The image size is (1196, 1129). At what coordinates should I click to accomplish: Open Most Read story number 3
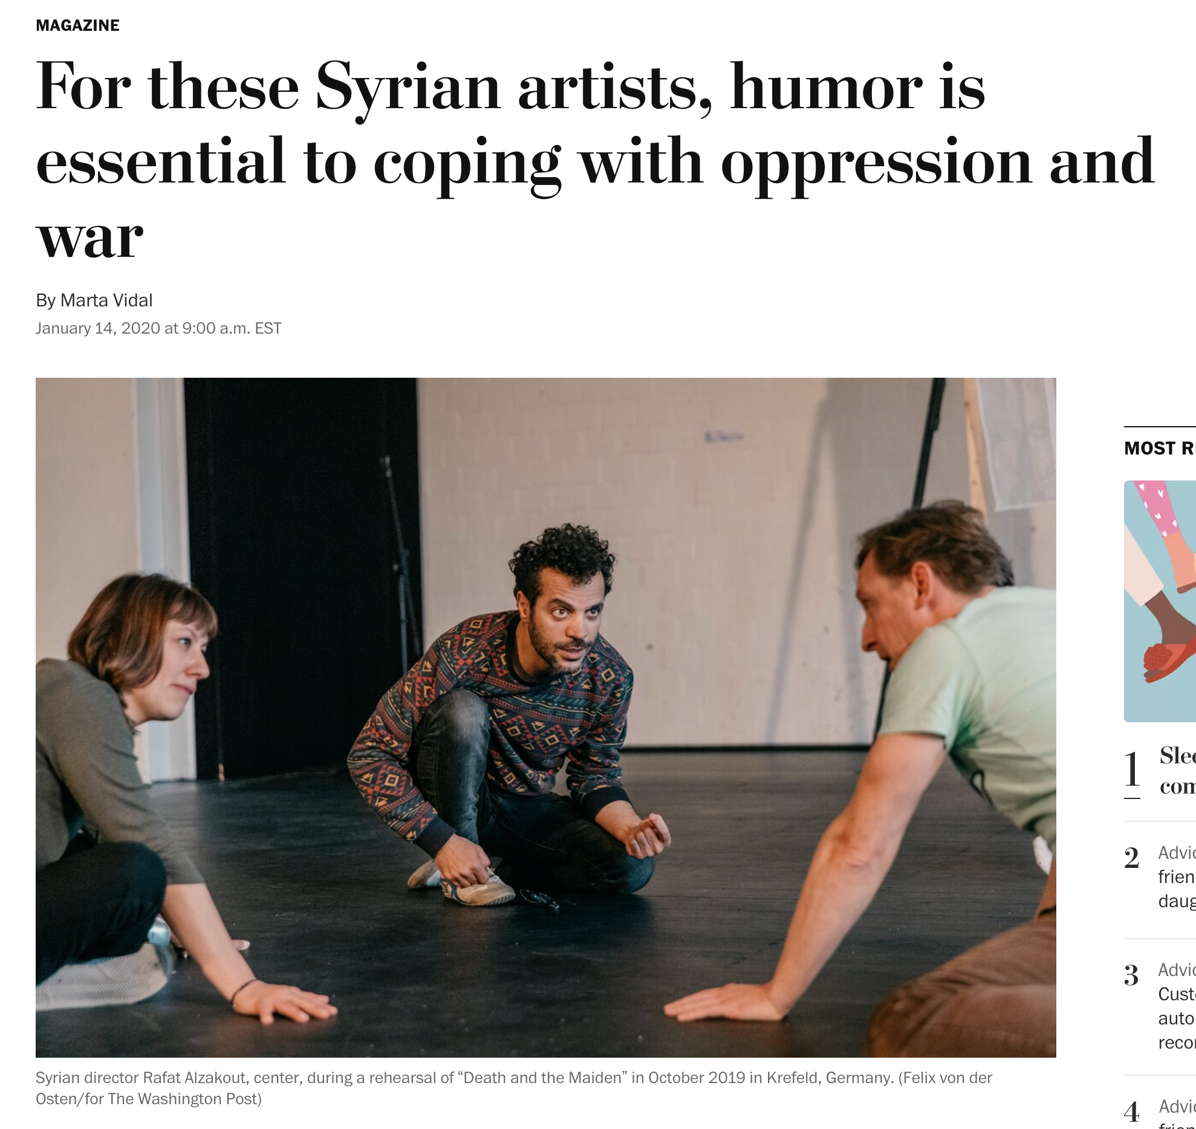[1177, 1006]
